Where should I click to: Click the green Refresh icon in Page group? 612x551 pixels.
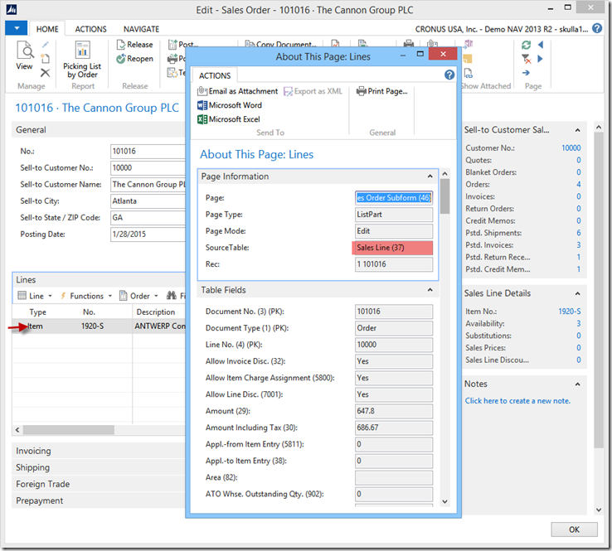pos(526,45)
